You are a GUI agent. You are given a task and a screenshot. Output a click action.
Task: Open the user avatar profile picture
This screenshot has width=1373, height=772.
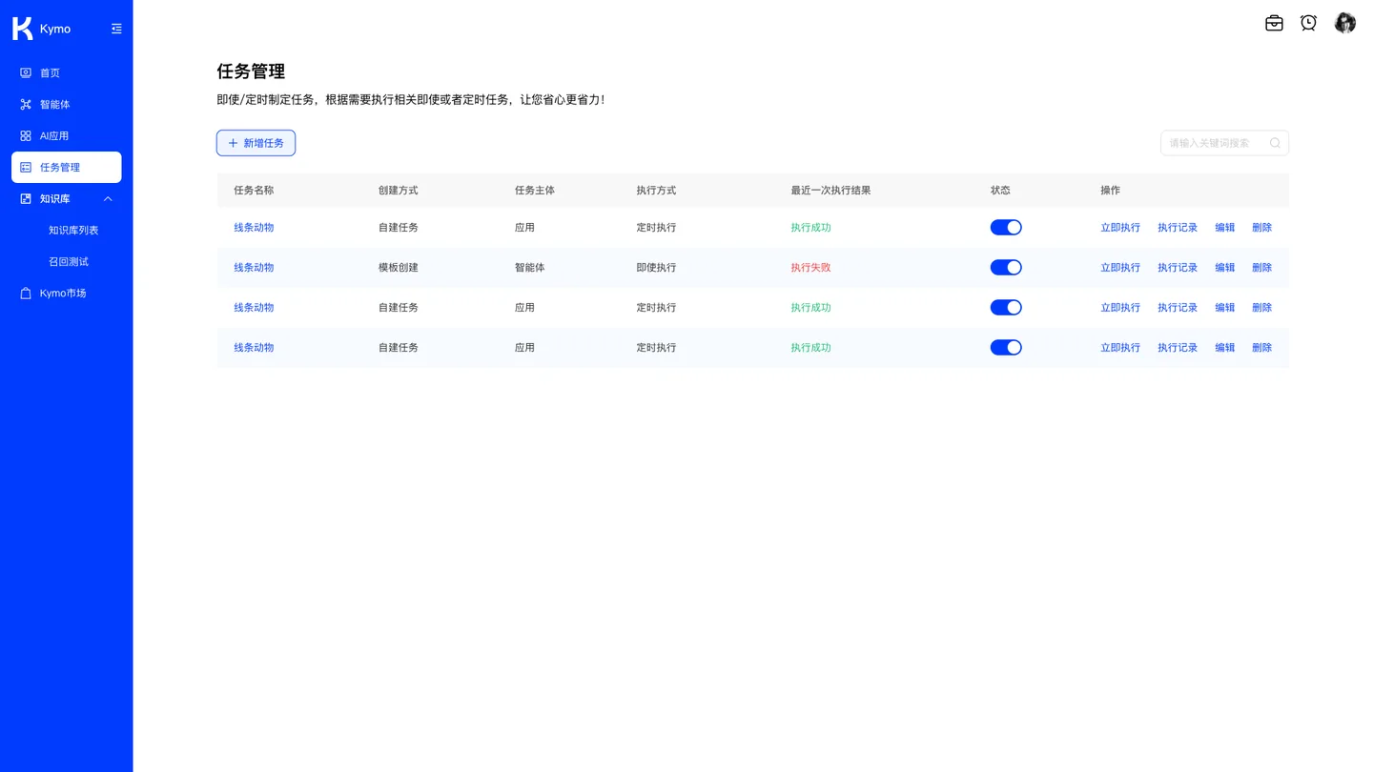[1344, 23]
